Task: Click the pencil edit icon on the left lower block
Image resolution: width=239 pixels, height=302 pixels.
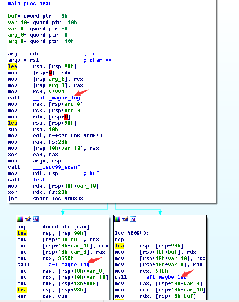Action: (x=27, y=219)
